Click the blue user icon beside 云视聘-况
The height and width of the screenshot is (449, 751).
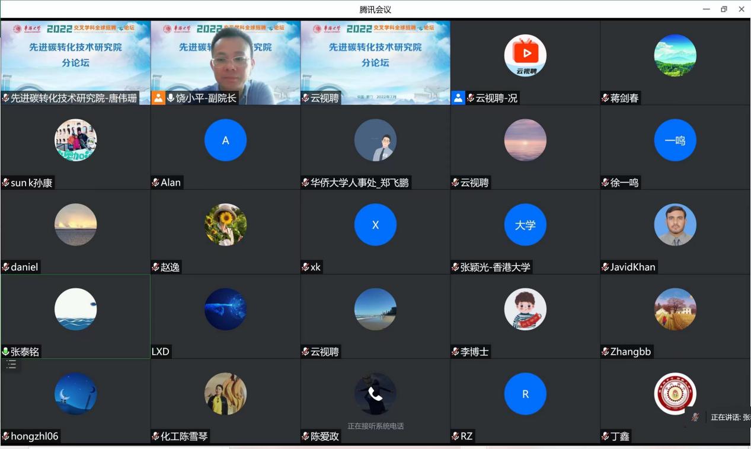click(458, 98)
